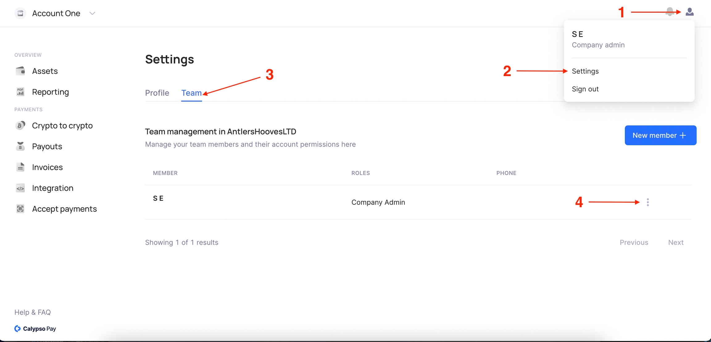This screenshot has height=342, width=711.
Task: Open the notifications bell icon
Action: tap(669, 12)
